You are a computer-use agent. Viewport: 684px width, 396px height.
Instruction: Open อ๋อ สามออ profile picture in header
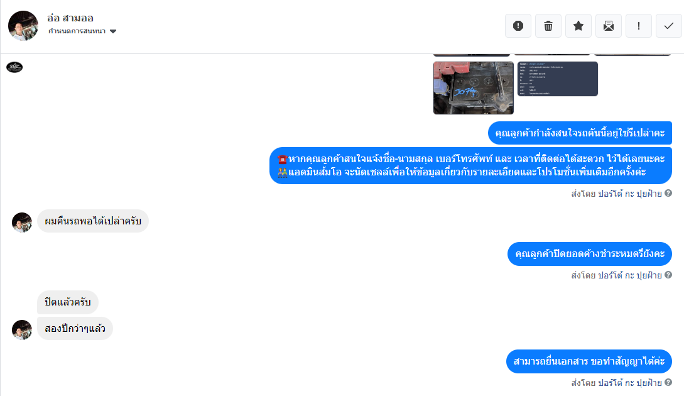tap(23, 26)
